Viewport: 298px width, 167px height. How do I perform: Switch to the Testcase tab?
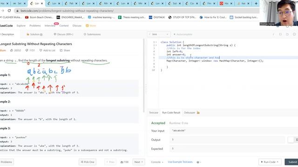[154, 112]
